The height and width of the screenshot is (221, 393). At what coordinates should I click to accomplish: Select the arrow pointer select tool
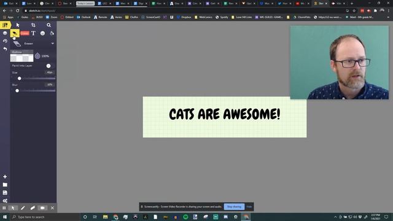click(x=18, y=25)
